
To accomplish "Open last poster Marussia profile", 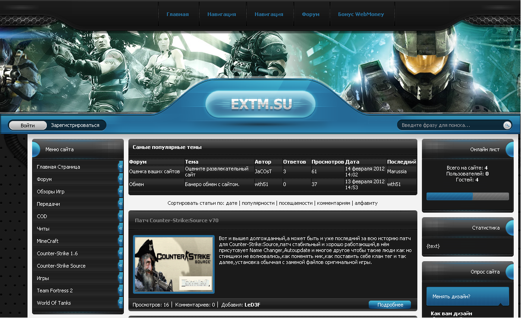I will [397, 171].
